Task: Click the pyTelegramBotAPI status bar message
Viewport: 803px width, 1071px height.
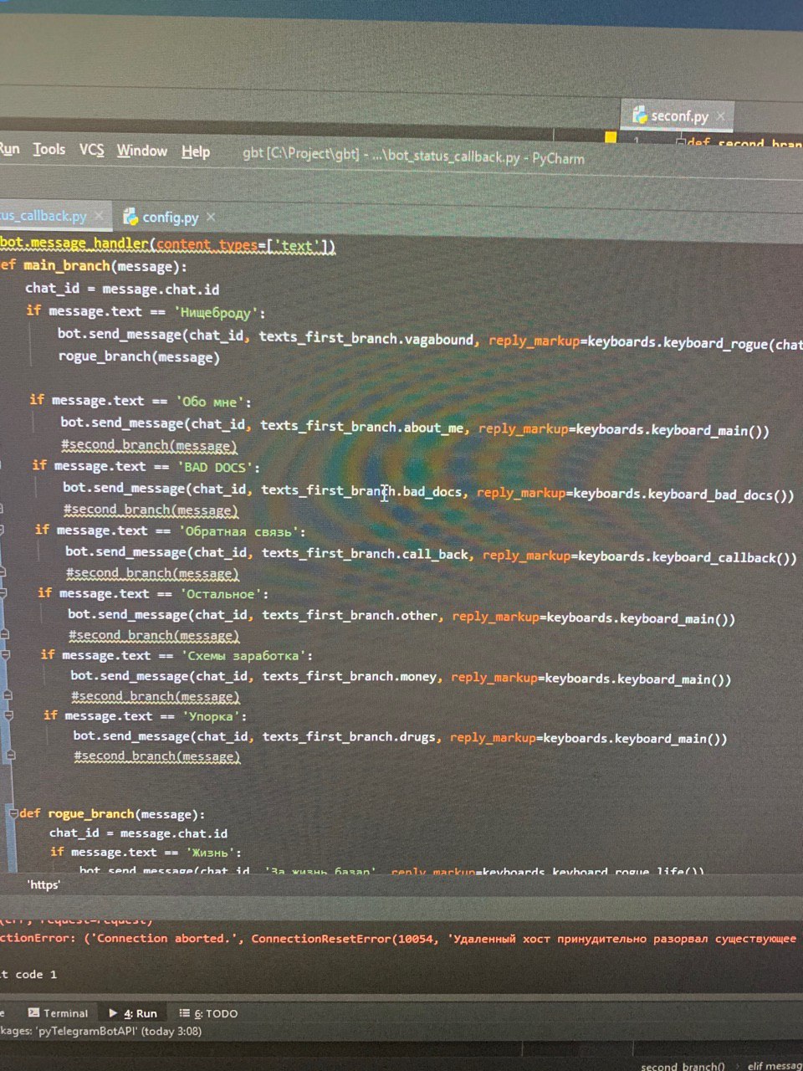Action: pyautogui.click(x=101, y=1031)
